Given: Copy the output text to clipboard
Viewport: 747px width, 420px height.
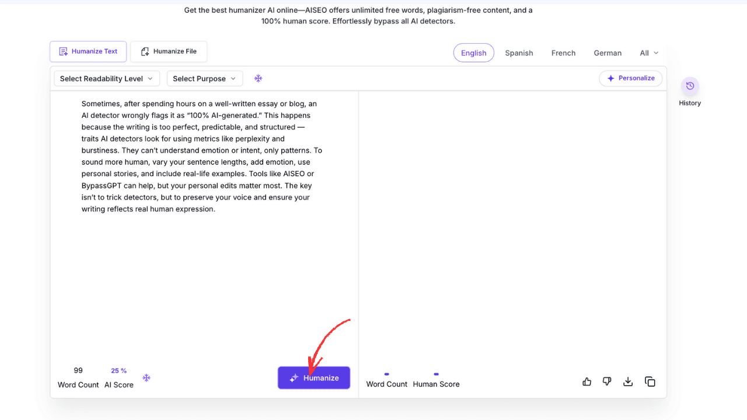Looking at the screenshot, I should (650, 381).
